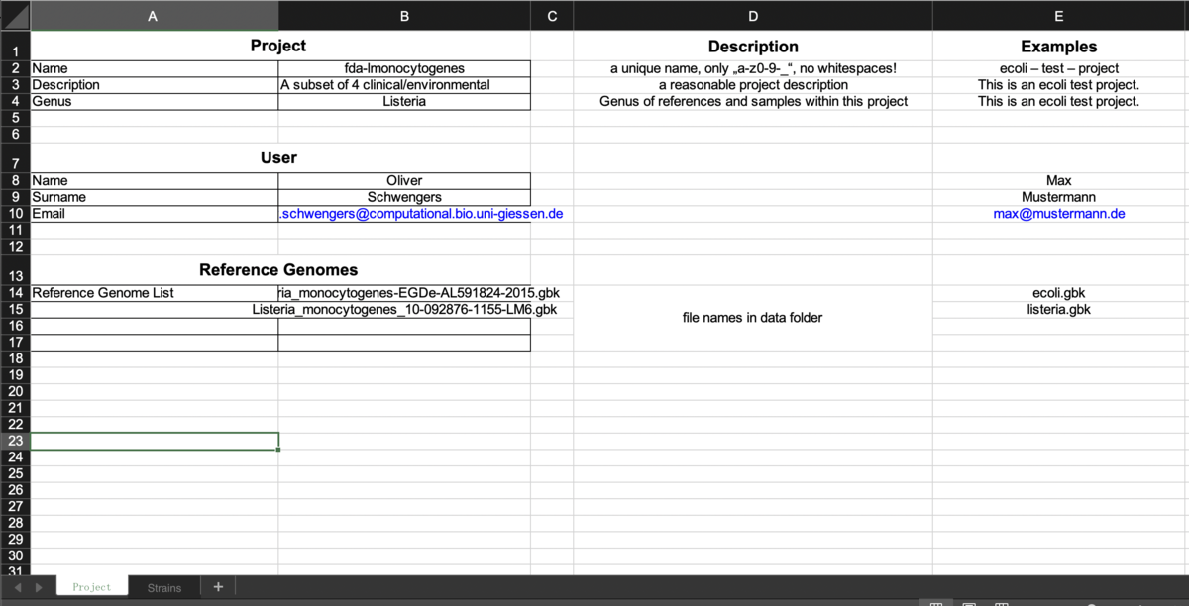Click the 'Reference Genomes' heading
This screenshot has height=606, width=1189.
278,270
